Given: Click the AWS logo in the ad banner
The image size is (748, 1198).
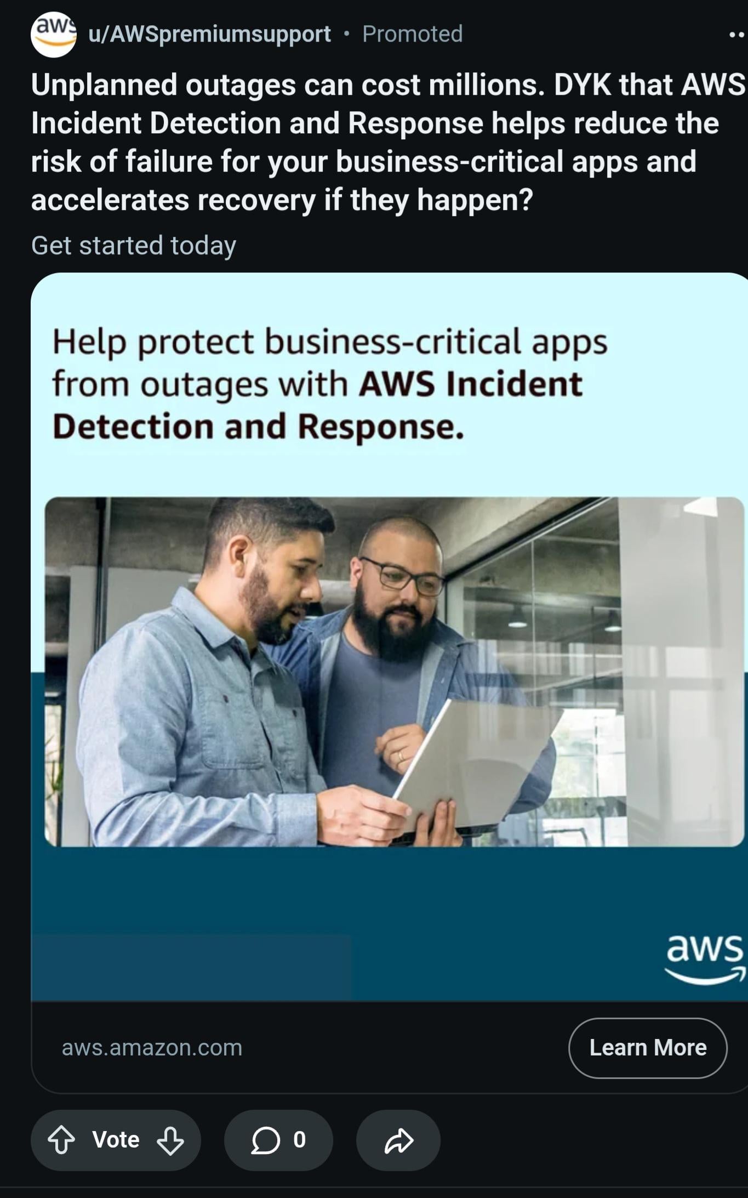Looking at the screenshot, I should (705, 959).
